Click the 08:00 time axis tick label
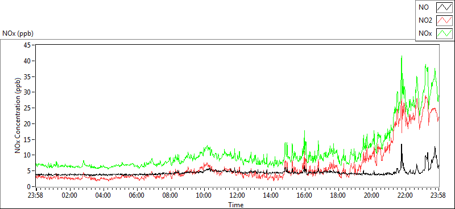 (170, 195)
